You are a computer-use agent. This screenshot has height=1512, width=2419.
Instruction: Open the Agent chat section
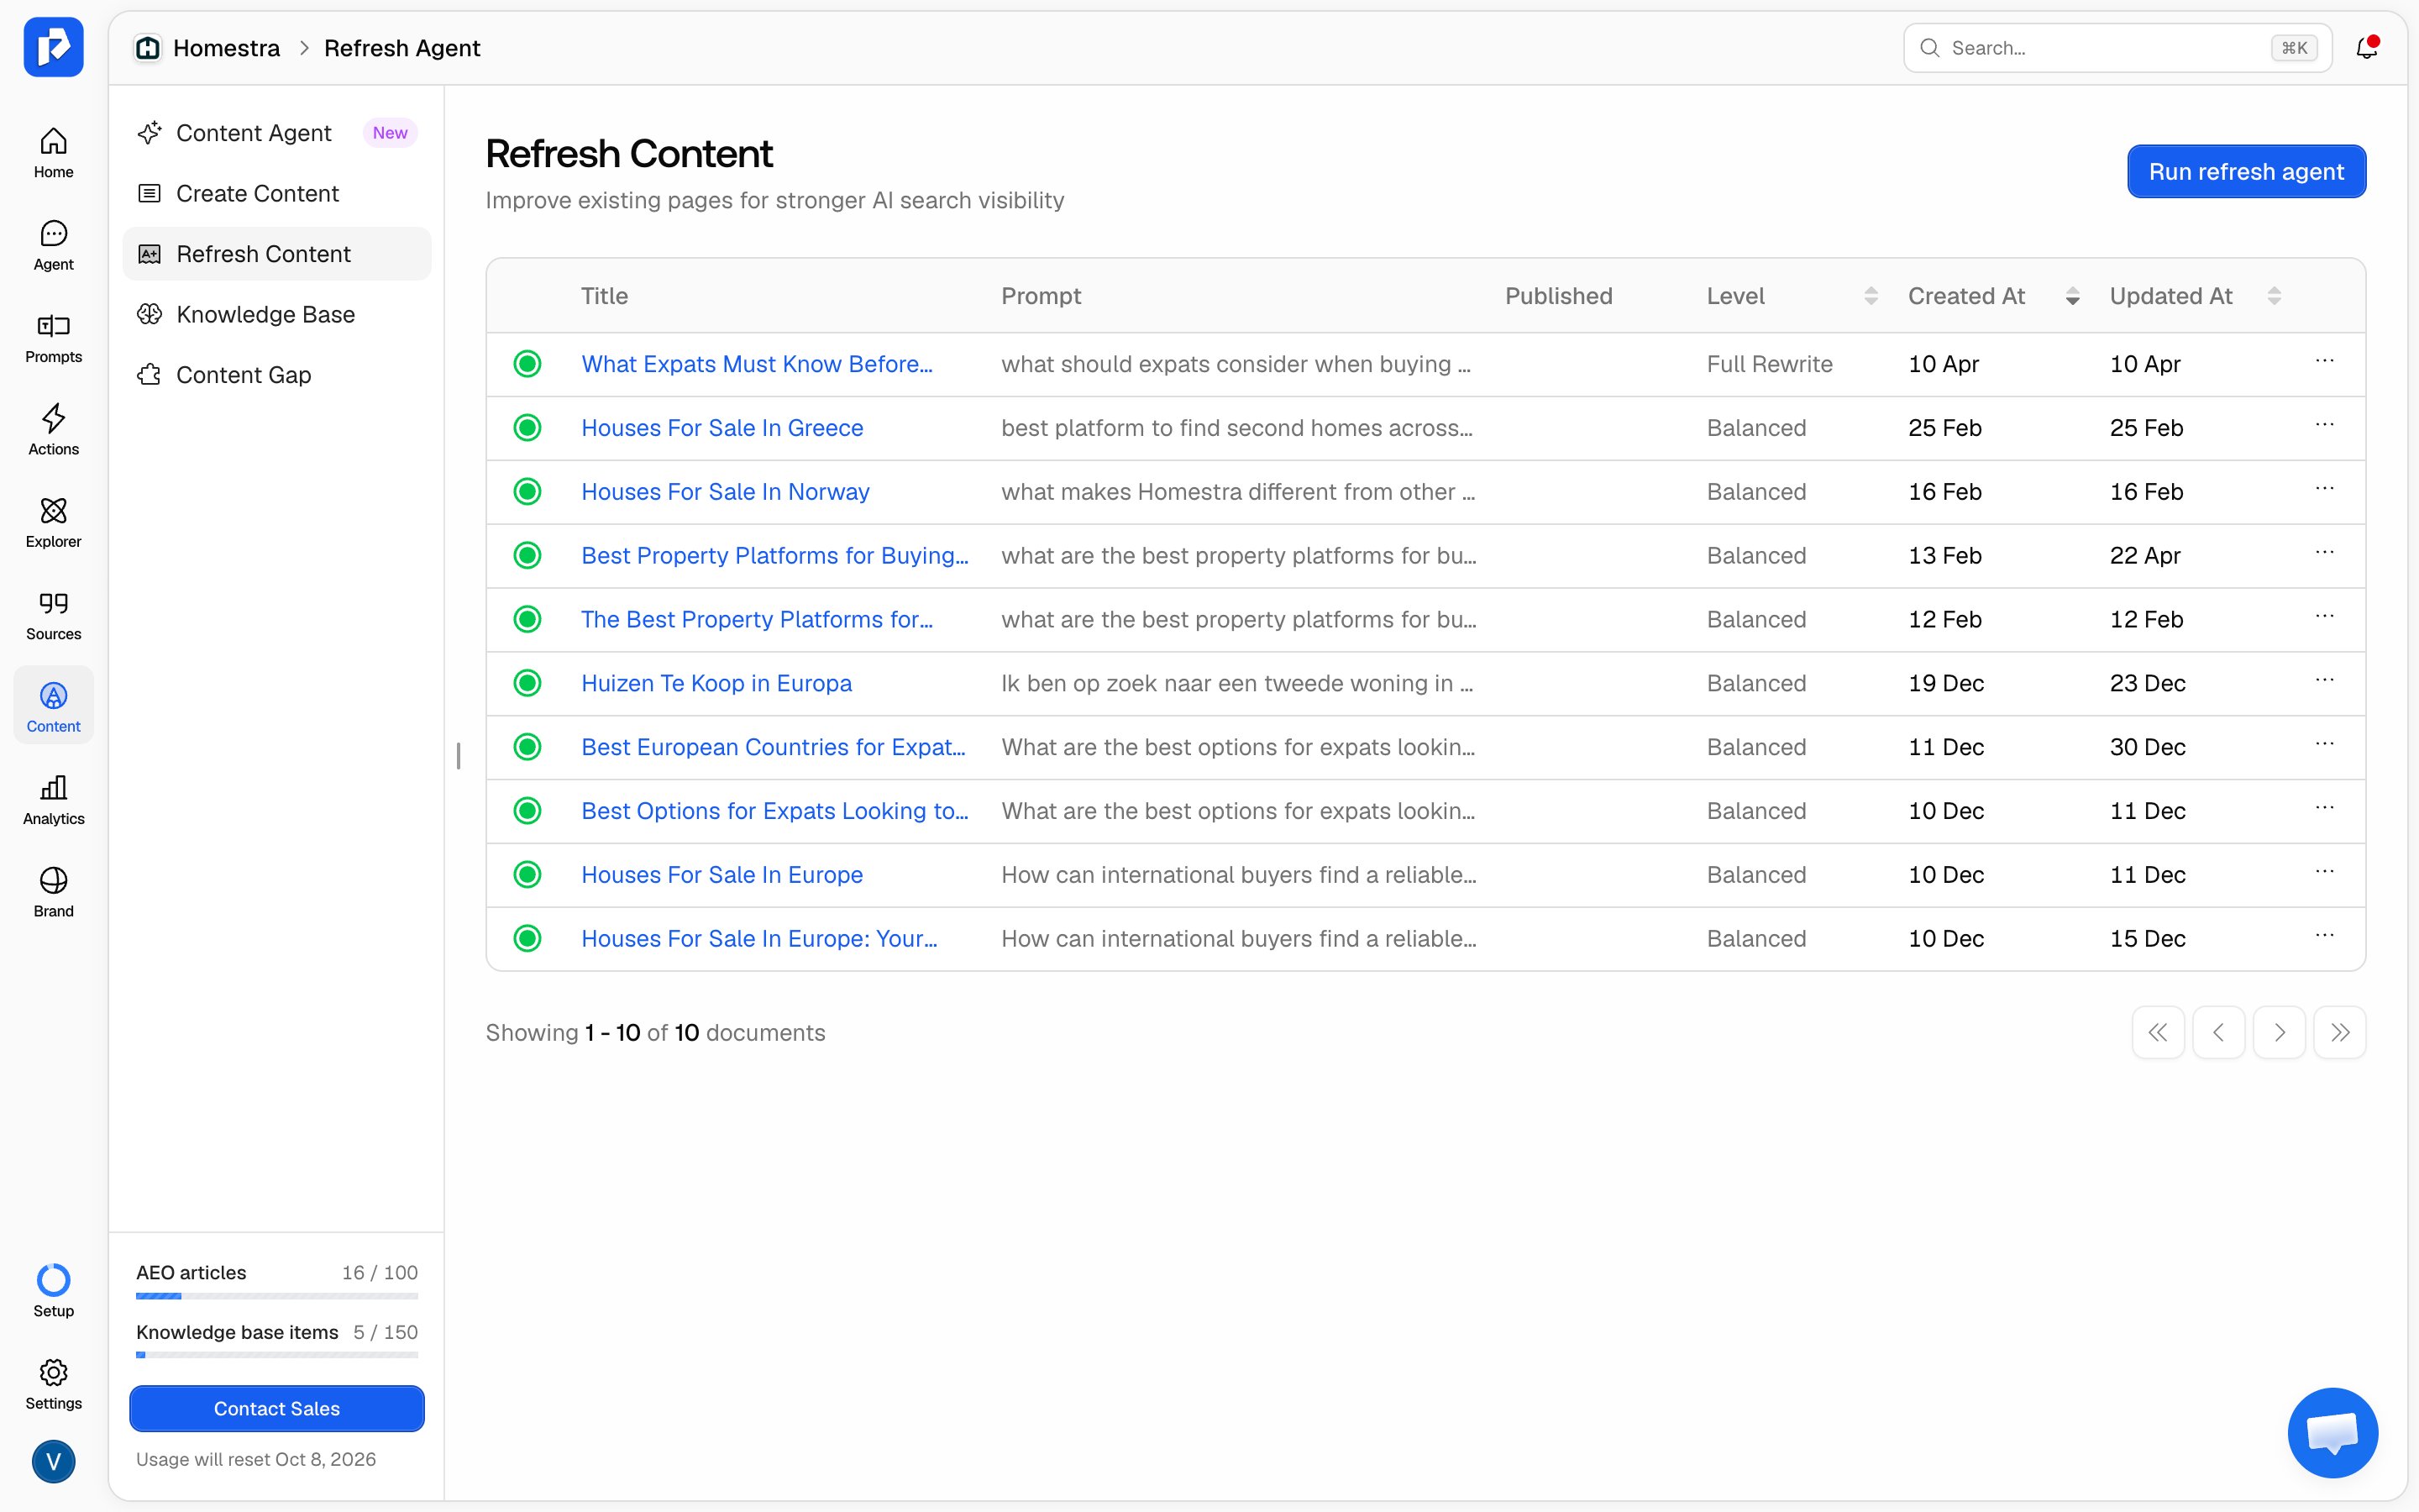pos(53,246)
